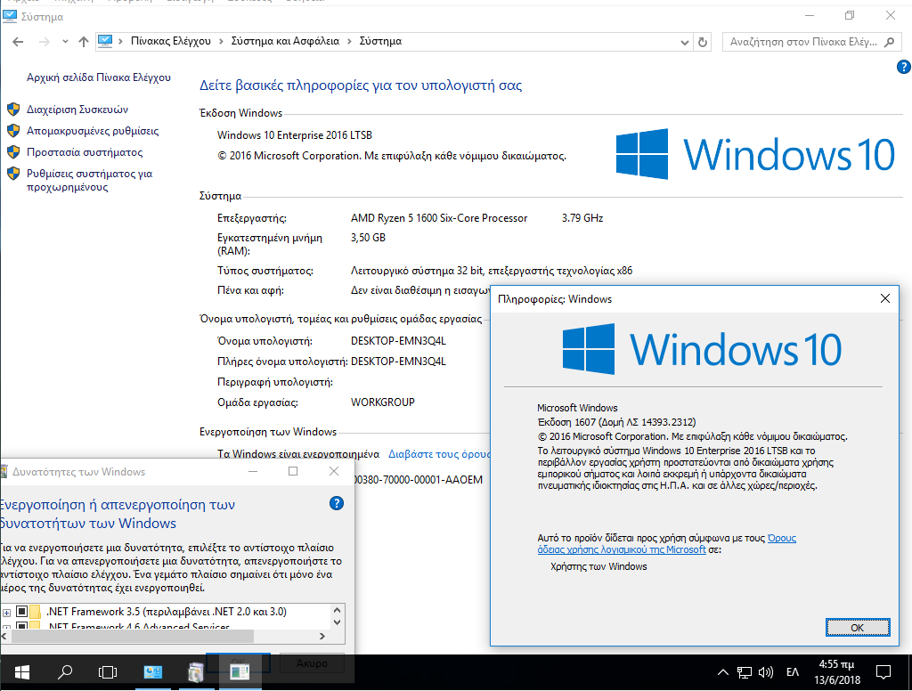This screenshot has width=912, height=691.
Task: Click the Σύστημα και Ασφάλεια breadcrumb
Action: [285, 41]
